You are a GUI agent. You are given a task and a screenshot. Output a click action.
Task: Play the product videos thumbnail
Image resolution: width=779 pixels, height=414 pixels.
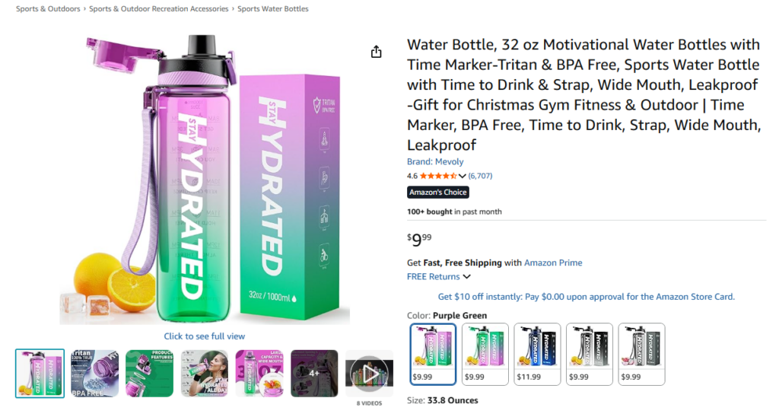[369, 373]
